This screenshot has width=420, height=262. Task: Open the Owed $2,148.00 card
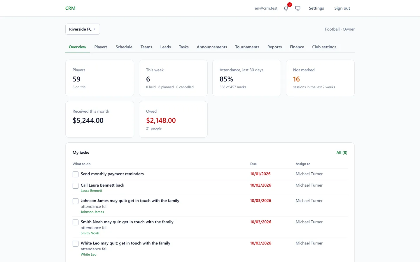point(173,119)
